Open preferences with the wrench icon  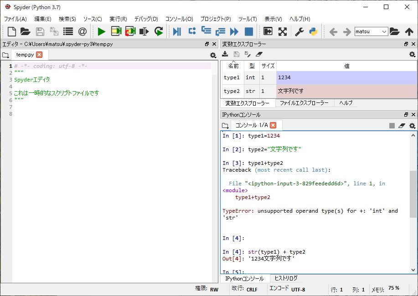(x=299, y=31)
